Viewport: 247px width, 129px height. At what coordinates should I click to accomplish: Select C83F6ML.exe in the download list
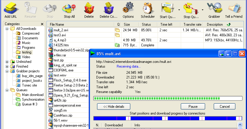tap(64, 70)
